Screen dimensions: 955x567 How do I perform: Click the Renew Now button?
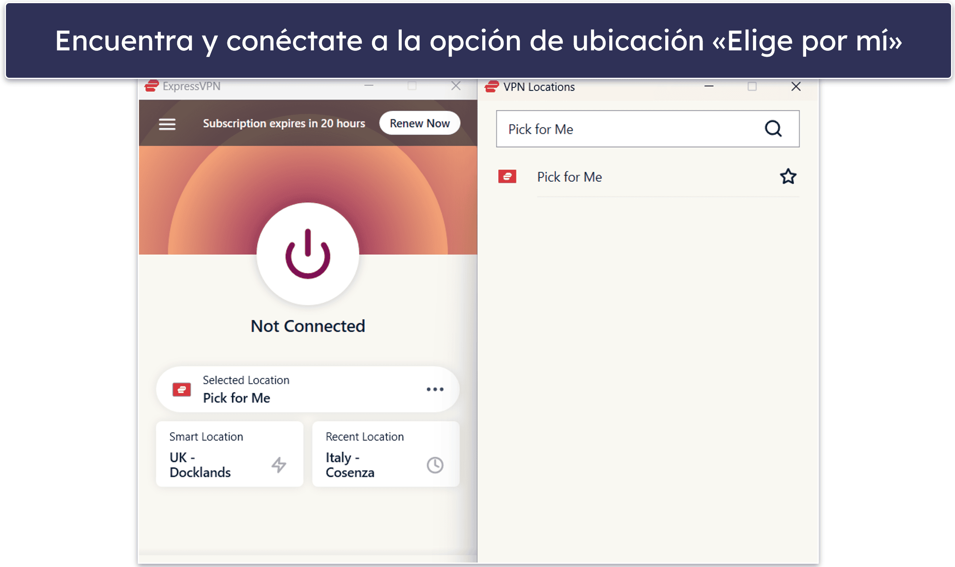[420, 123]
